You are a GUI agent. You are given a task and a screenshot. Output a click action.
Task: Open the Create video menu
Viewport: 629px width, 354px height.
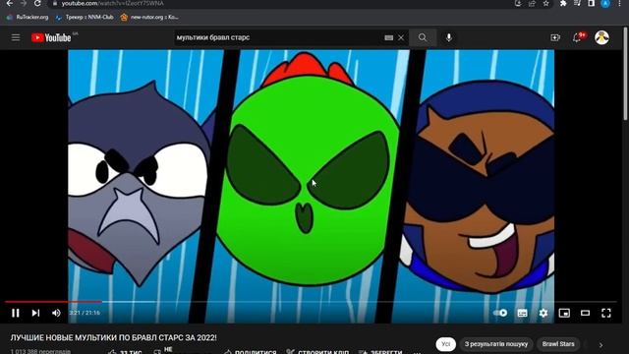[x=555, y=37]
